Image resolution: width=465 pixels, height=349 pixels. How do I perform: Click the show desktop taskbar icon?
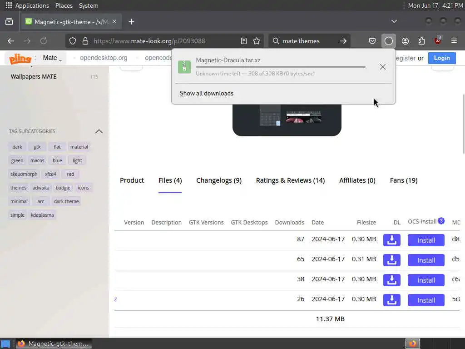click(x=5, y=344)
